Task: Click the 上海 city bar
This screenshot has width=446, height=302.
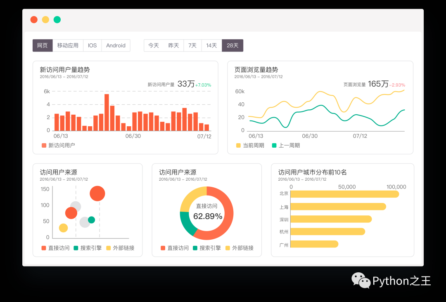Action: [338, 207]
